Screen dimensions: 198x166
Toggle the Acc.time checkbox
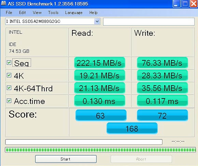click(x=9, y=101)
